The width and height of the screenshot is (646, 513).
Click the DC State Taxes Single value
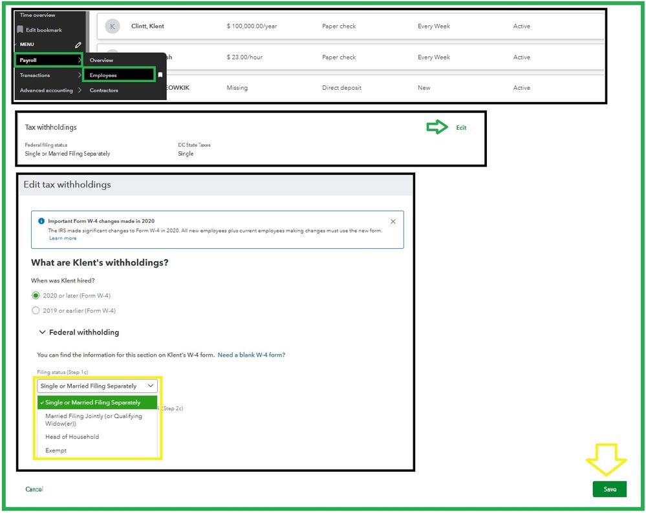(x=186, y=154)
